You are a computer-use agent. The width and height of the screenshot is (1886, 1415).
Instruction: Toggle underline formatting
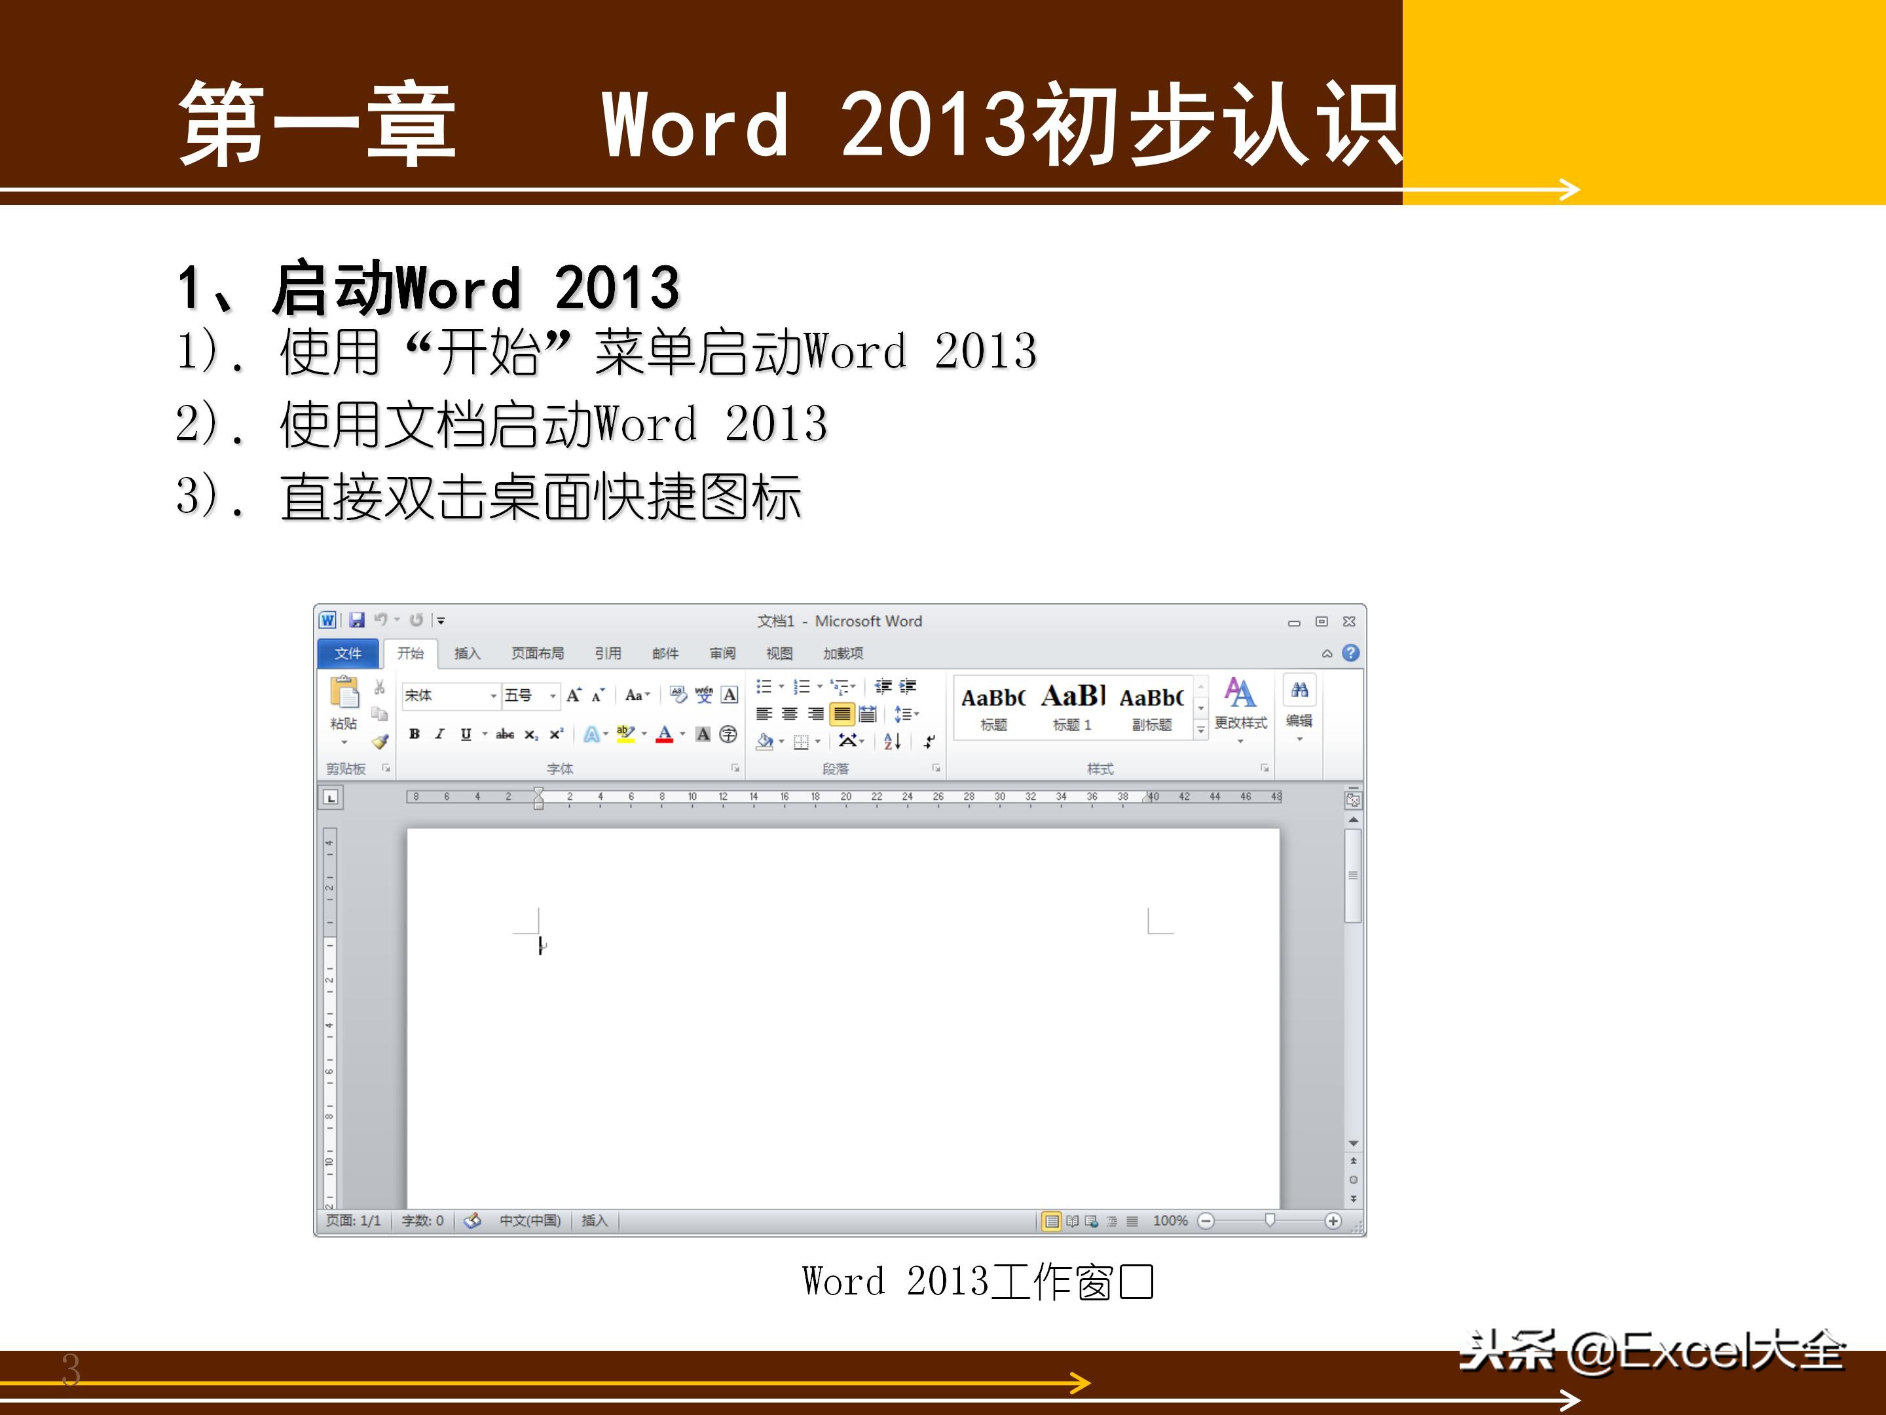tap(466, 735)
